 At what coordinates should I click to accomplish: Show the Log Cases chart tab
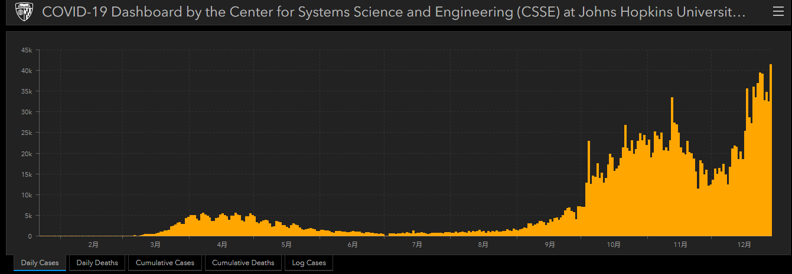pyautogui.click(x=309, y=263)
